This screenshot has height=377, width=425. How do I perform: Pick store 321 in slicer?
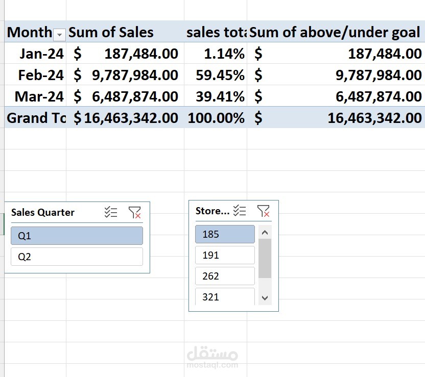pos(225,296)
